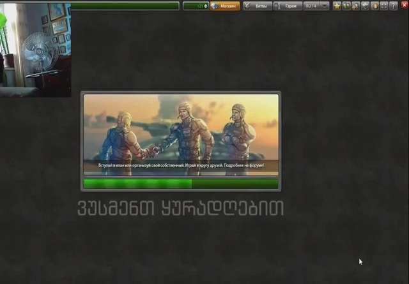Click the green loading progress bar

point(181,184)
